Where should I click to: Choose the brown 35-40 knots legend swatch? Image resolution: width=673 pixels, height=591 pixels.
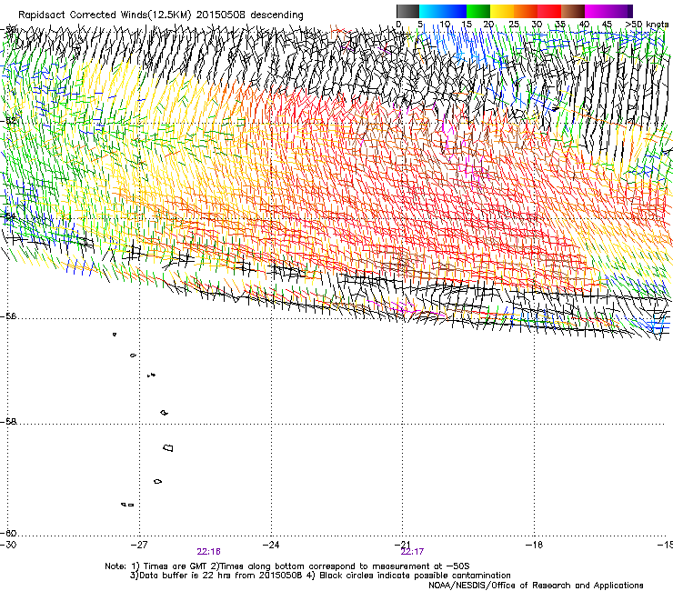pyautogui.click(x=573, y=11)
